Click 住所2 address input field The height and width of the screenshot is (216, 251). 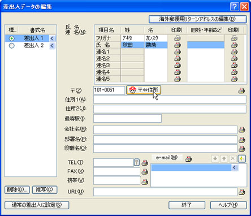[170, 109]
